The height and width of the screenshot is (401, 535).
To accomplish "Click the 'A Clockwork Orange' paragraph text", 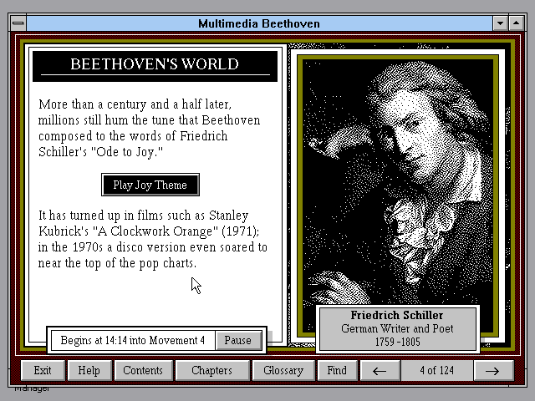I will click(152, 240).
